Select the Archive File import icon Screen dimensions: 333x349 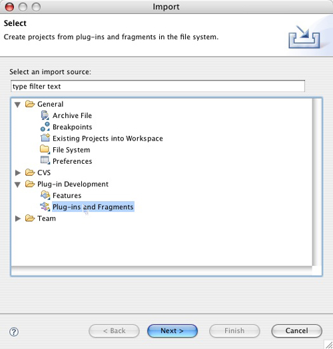point(45,115)
